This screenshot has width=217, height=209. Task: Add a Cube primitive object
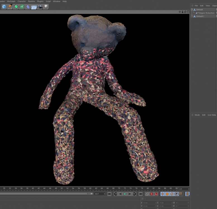pyautogui.click(x=4, y=7)
